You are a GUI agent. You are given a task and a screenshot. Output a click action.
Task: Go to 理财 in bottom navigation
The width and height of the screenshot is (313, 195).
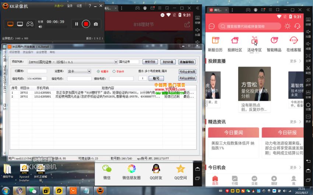(x=274, y=180)
